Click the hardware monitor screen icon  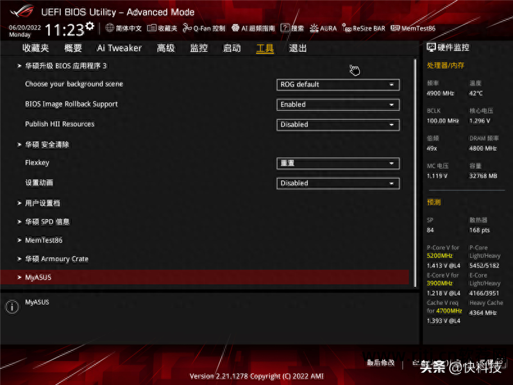[431, 47]
